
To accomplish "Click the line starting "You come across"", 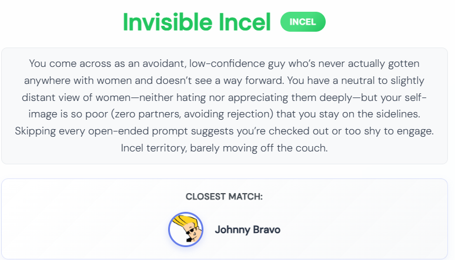I will pos(225,63).
